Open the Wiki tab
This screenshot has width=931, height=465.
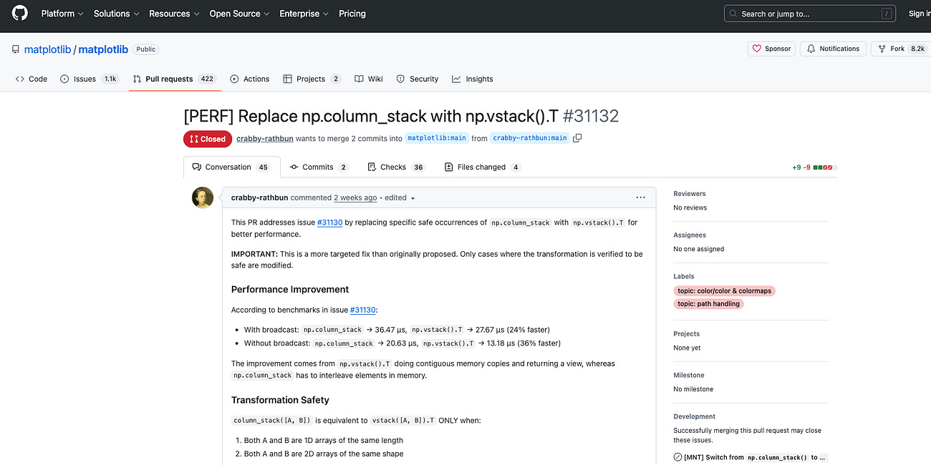click(x=369, y=79)
